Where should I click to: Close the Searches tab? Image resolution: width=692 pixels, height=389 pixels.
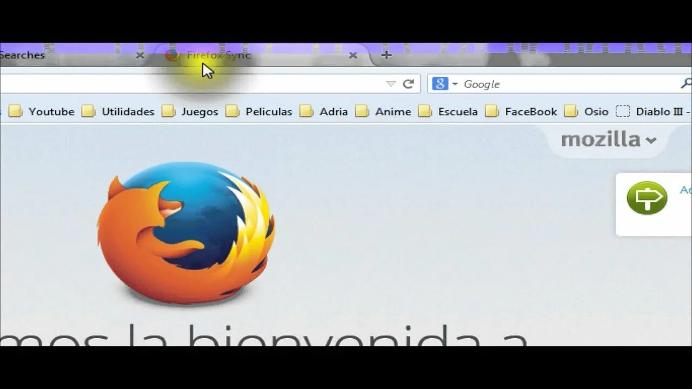coord(140,55)
